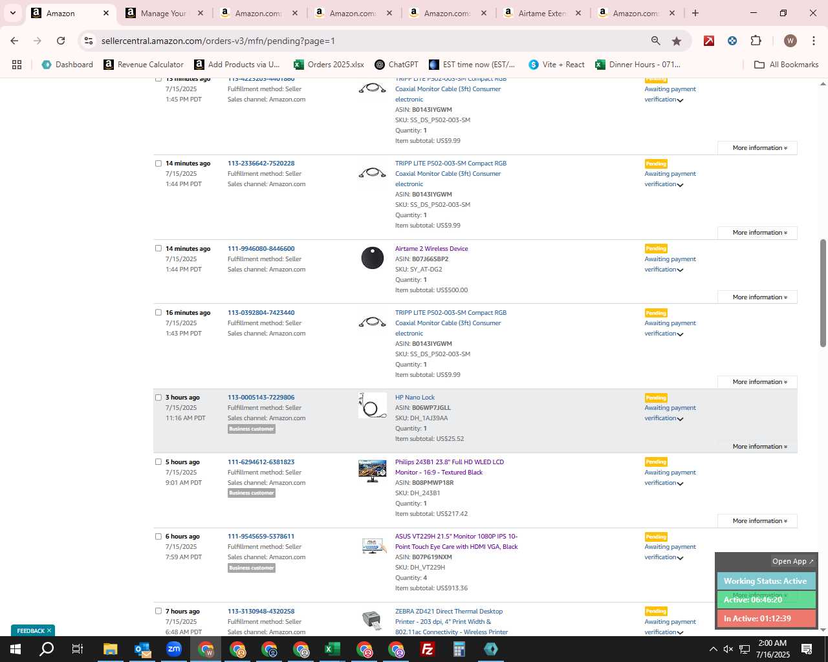Expand More information for Philips 243B1 order
The image size is (828, 662).
click(x=757, y=521)
